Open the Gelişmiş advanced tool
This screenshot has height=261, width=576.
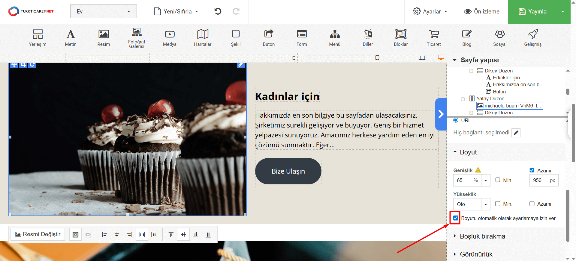pyautogui.click(x=533, y=38)
